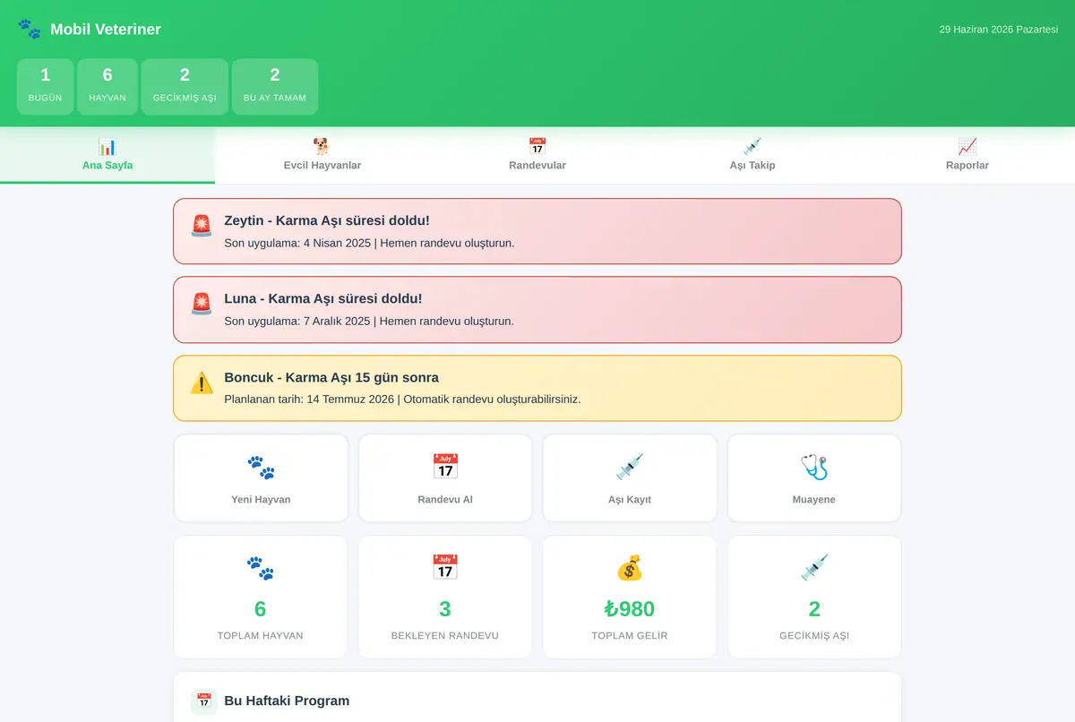Click the Bu Haftaki Program heading
Image resolution: width=1075 pixels, height=722 pixels.
[x=287, y=701]
